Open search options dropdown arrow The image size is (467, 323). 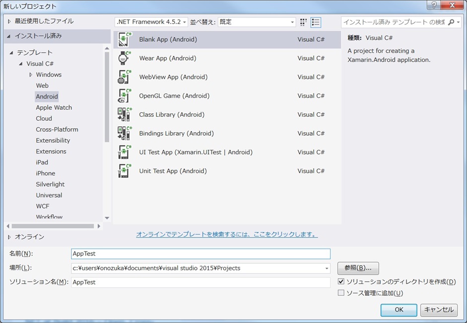pos(459,22)
